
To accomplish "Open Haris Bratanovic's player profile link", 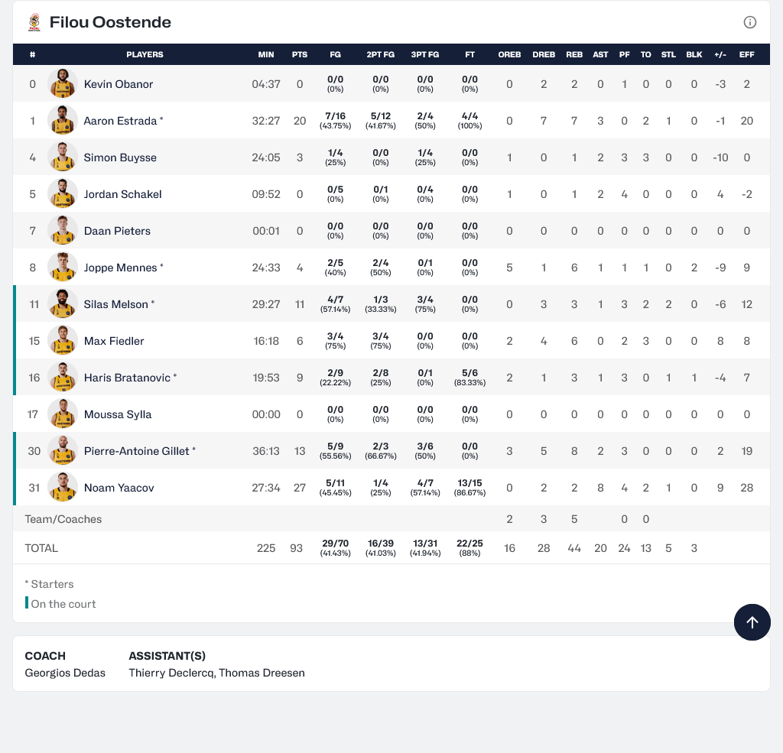I will point(127,378).
